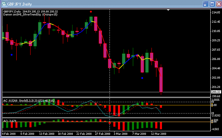Click the chart window icon in title bar
Viewport: 222px width, 138px height.
click(x=4, y=4)
